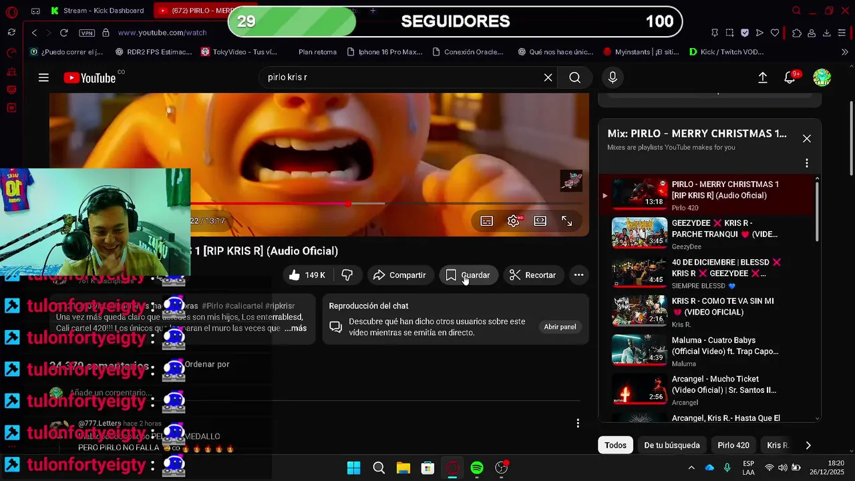Open File Explorer from the taskbar
This screenshot has height=481, width=855.
point(403,468)
